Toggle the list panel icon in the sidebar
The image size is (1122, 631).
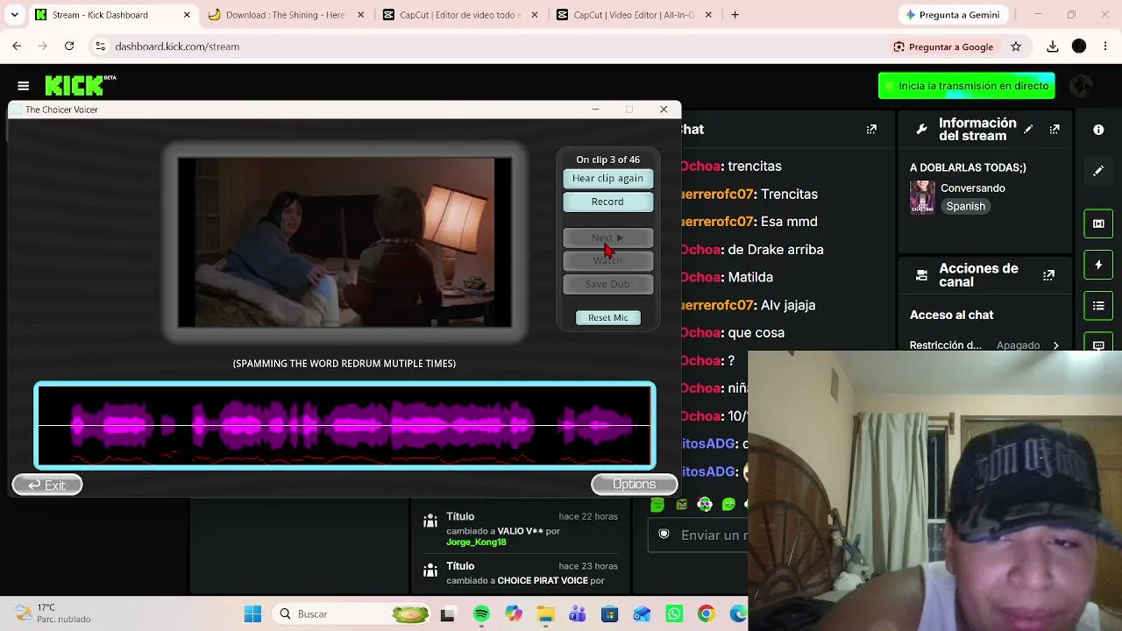coord(1098,306)
